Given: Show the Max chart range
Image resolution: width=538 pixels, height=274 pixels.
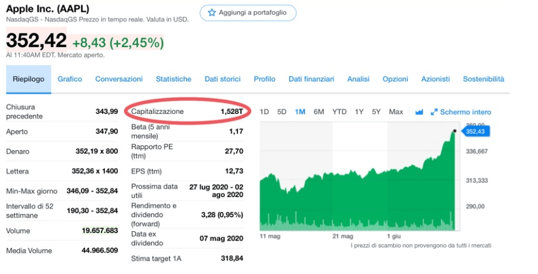Looking at the screenshot, I should [x=396, y=112].
